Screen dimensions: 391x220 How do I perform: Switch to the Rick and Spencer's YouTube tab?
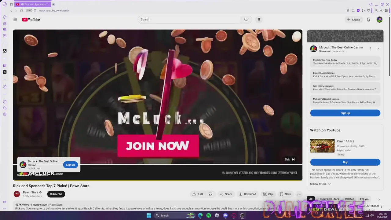[x=32, y=4]
